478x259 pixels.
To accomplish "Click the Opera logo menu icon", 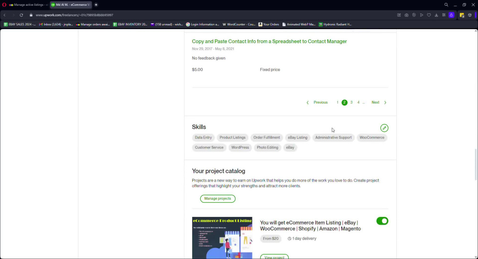I will (x=4, y=5).
